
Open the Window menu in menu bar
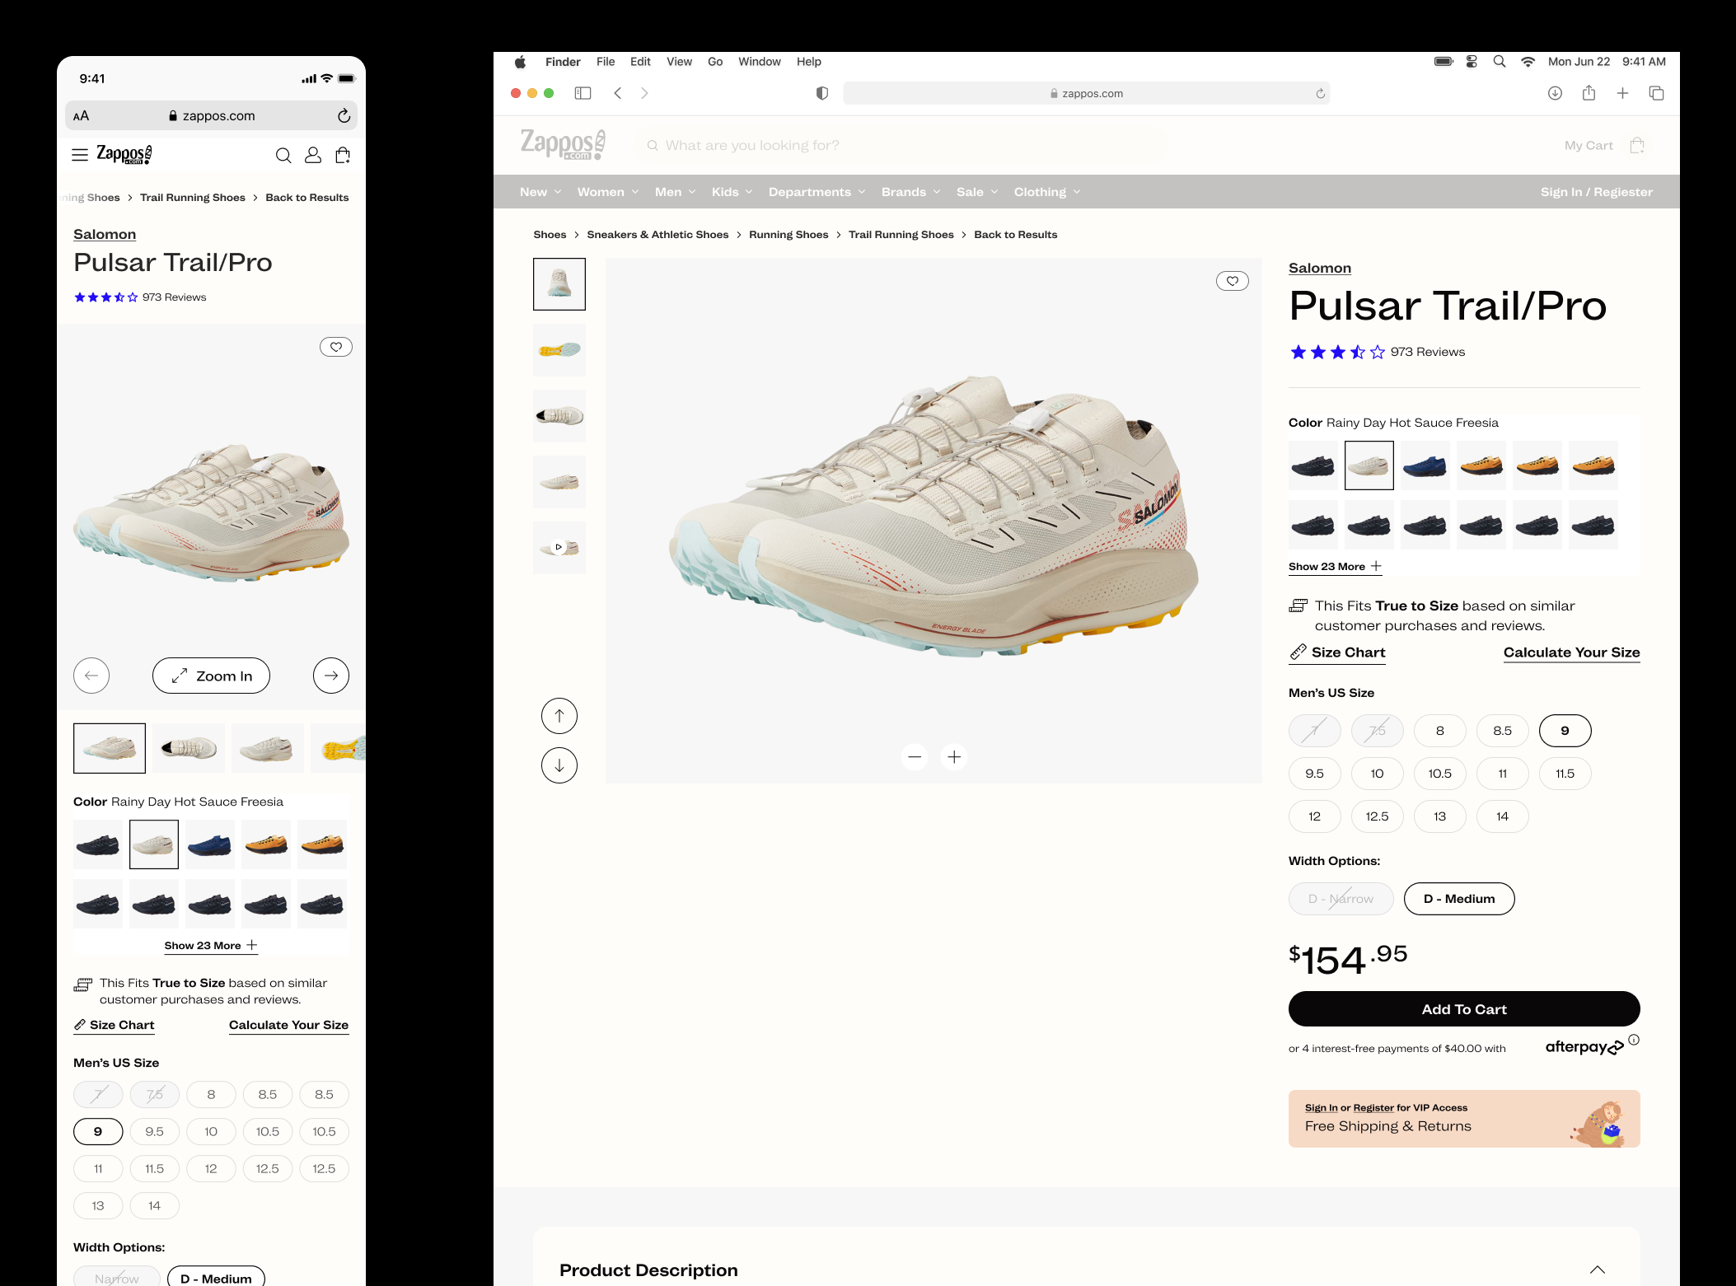click(x=759, y=62)
